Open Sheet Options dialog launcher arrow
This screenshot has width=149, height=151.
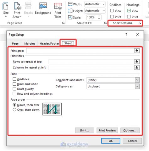coord(140,23)
